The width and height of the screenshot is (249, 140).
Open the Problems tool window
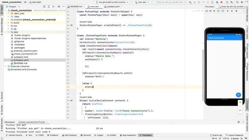[x=53, y=135]
